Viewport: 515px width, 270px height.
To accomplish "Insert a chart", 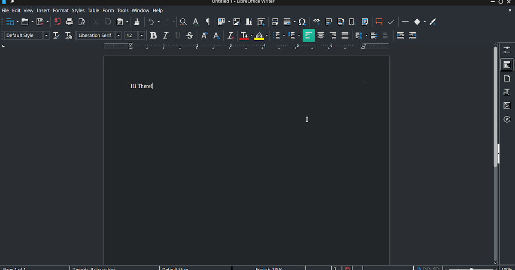I will 249,22.
